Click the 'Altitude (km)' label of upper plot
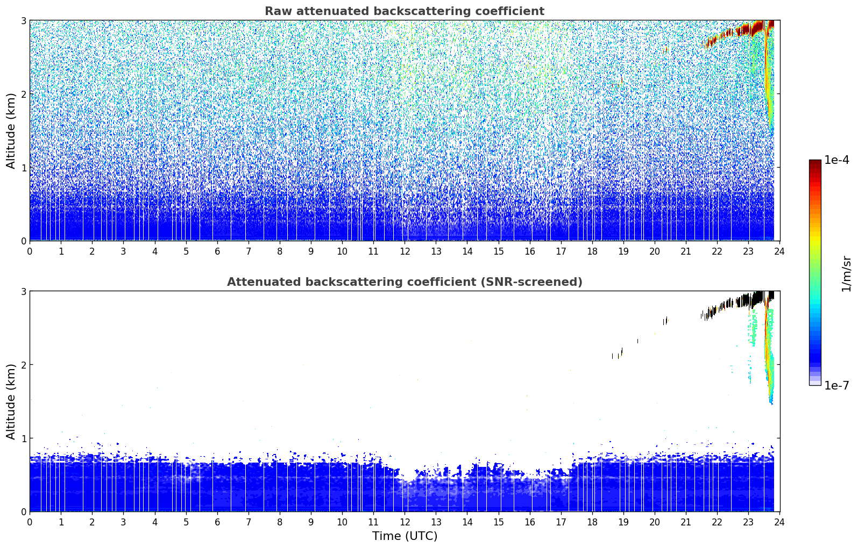 (11, 131)
